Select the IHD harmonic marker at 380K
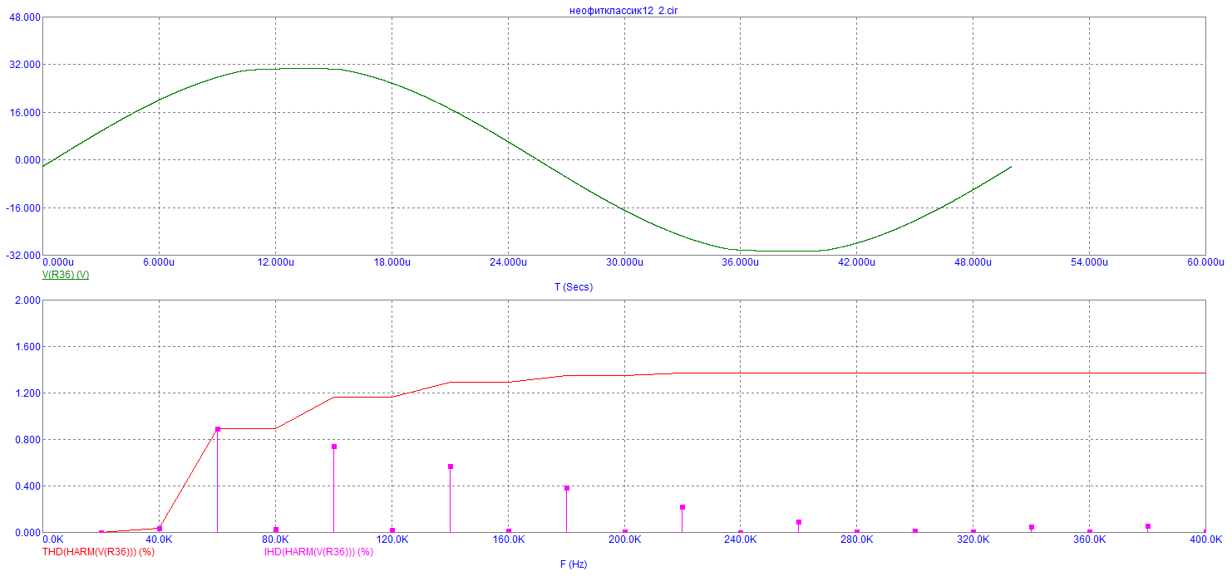The width and height of the screenshot is (1232, 581). [1148, 526]
